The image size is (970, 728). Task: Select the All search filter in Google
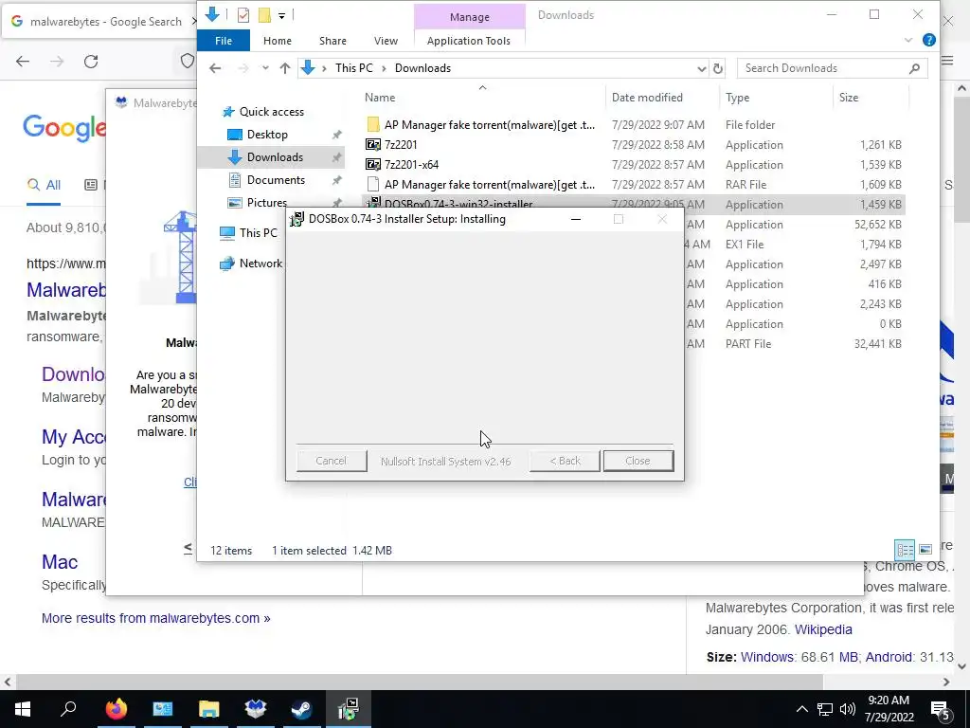[44, 185]
